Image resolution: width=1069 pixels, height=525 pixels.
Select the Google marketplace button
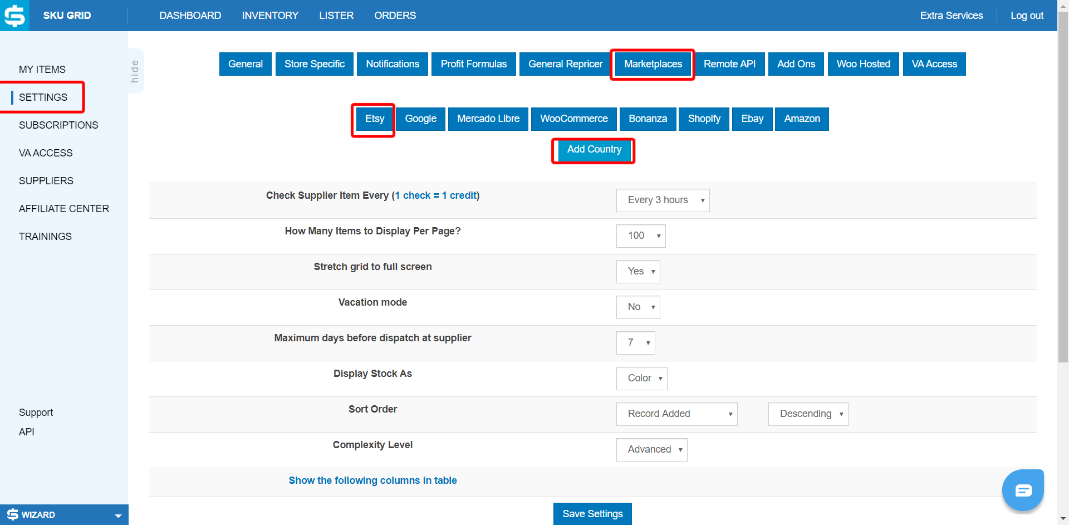coord(421,119)
